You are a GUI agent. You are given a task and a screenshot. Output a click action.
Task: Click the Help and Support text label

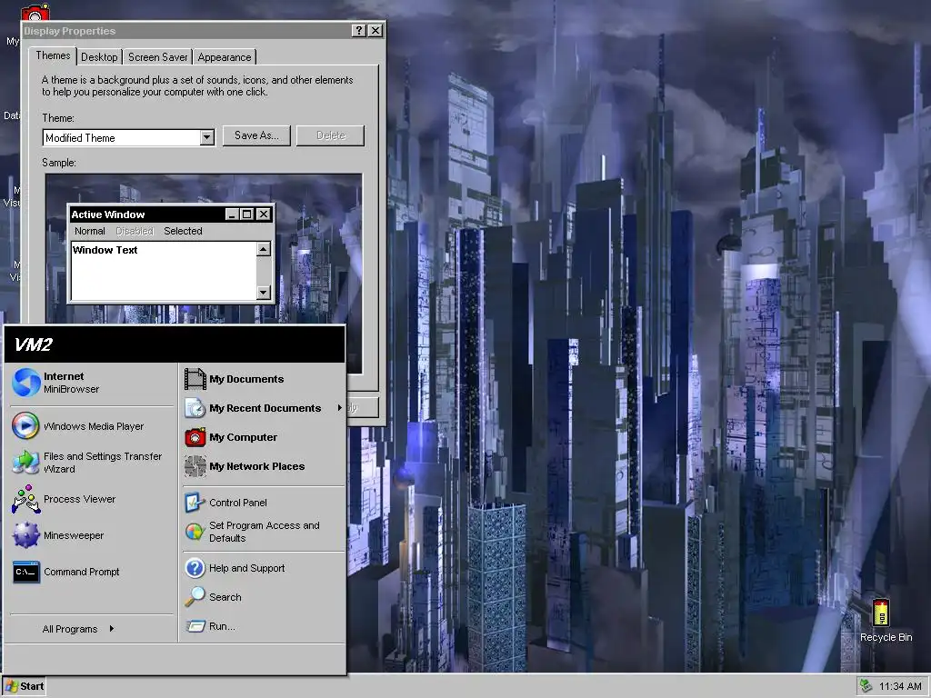click(x=247, y=568)
